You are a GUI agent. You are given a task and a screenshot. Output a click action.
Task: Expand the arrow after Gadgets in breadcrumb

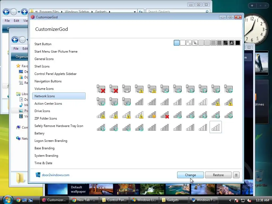click(x=110, y=12)
